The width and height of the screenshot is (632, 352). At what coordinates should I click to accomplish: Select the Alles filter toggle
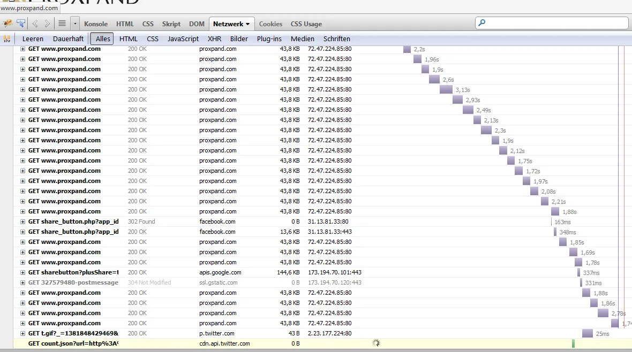[x=102, y=39]
